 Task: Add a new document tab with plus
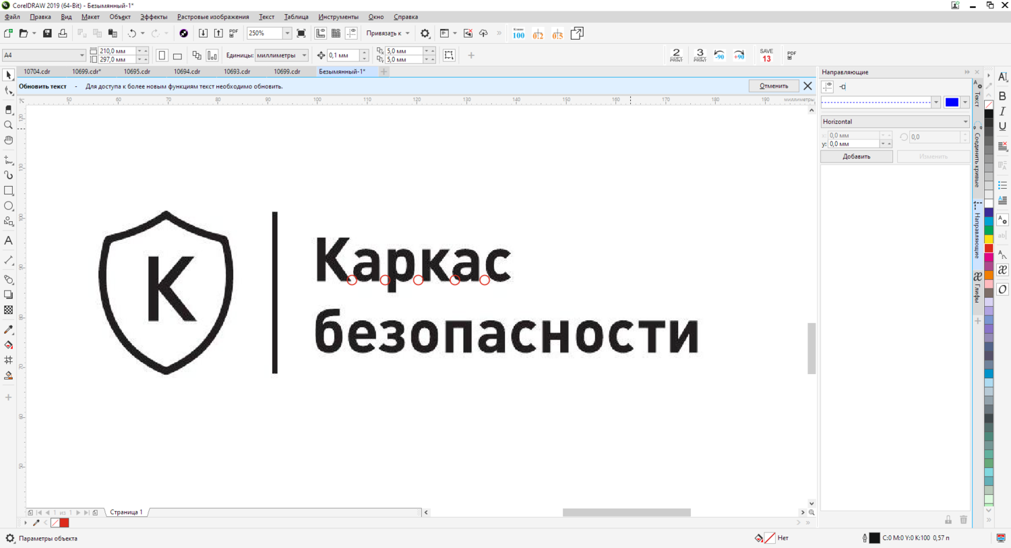(384, 71)
